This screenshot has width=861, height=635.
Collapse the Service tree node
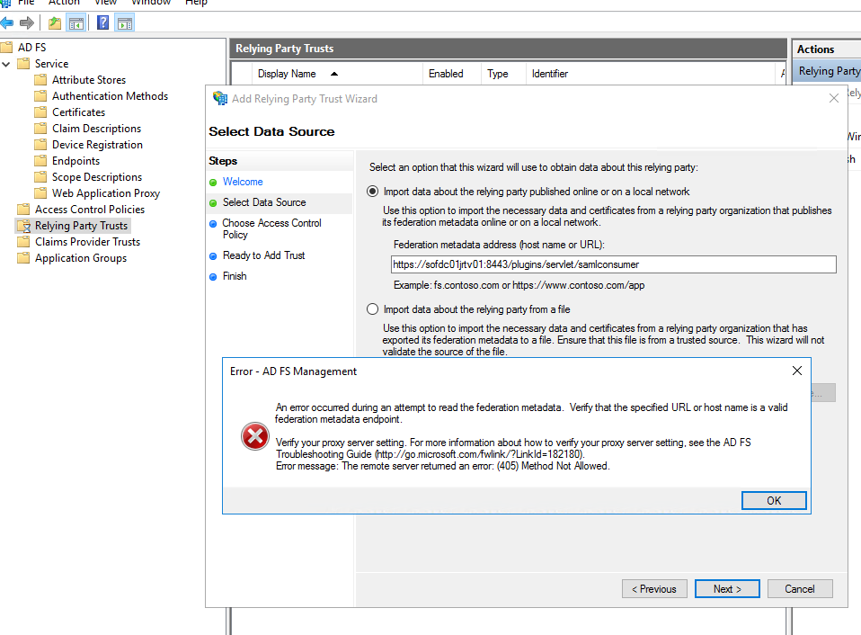(6, 64)
